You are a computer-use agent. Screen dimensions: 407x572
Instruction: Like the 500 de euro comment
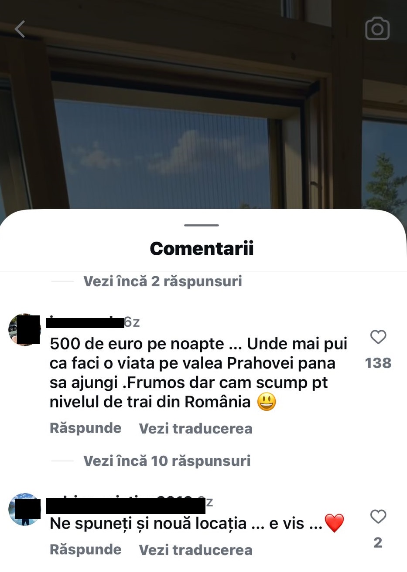378,337
